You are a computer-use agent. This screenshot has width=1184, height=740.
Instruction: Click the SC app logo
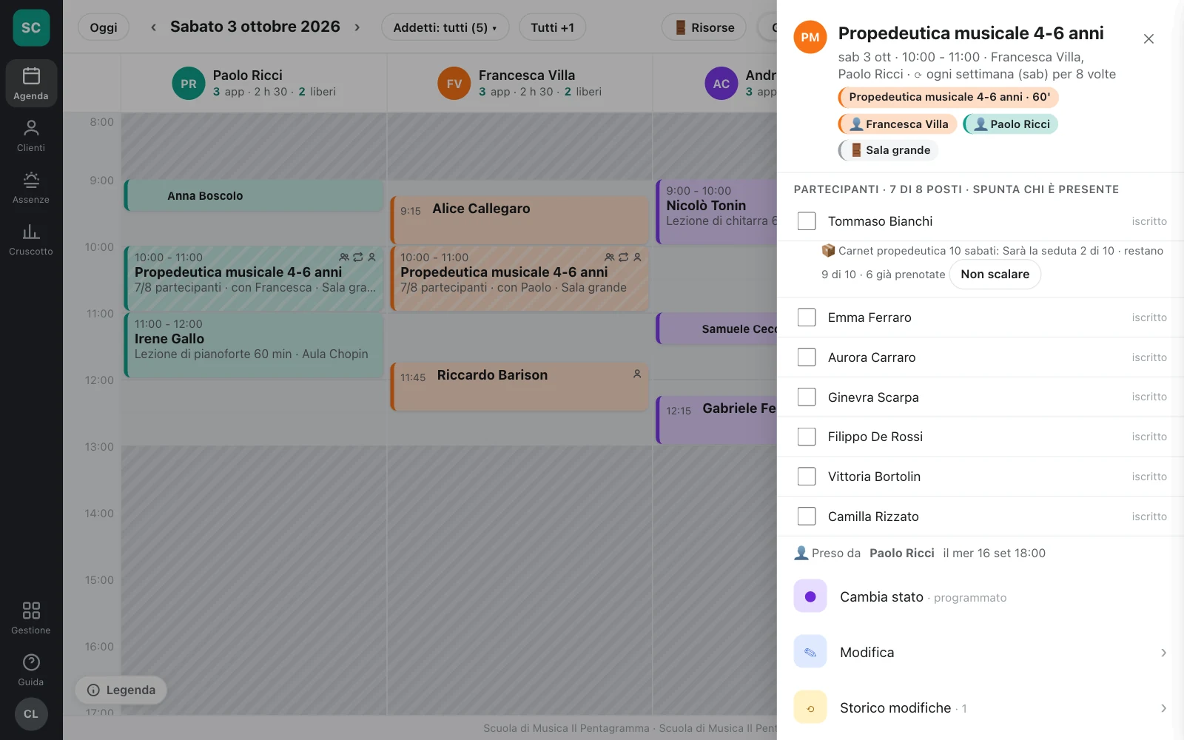tap(31, 27)
